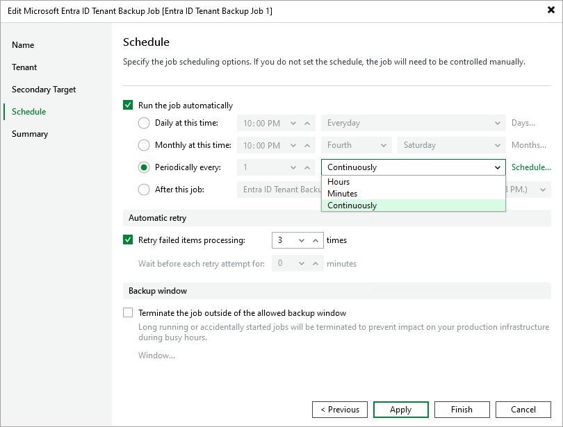This screenshot has width=563, height=427.
Task: Click the "Months..." link
Action: click(x=530, y=145)
